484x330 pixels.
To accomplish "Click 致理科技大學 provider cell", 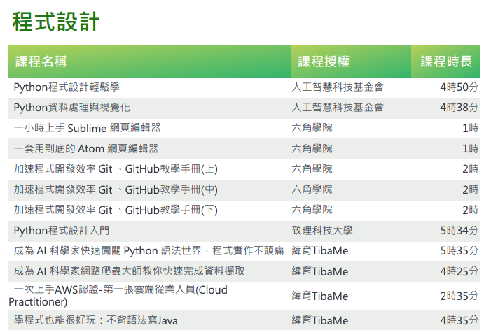I will click(322, 231).
